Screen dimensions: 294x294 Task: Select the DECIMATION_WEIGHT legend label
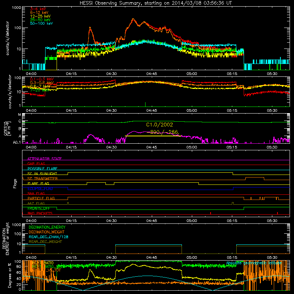pyautogui.click(x=47, y=232)
